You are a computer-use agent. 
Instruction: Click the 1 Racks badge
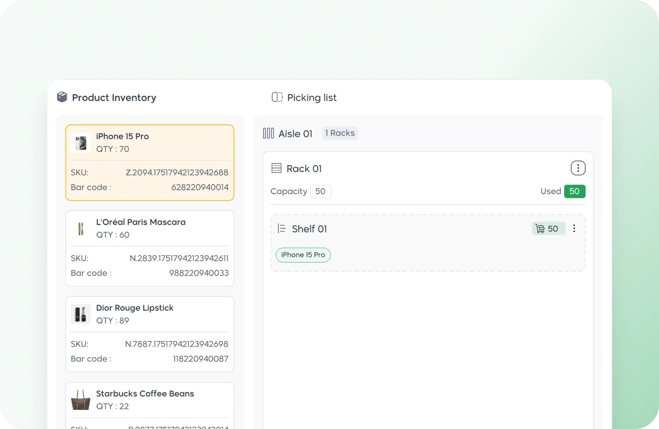pyautogui.click(x=340, y=133)
